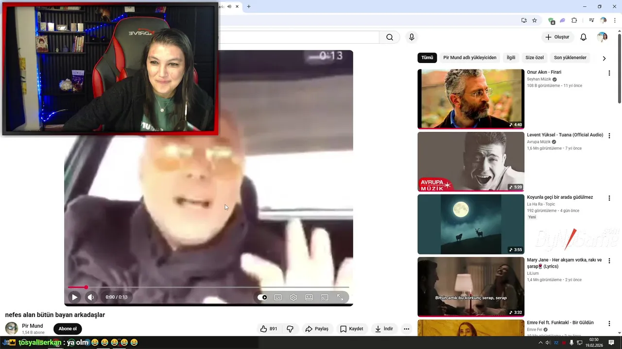Click the YouTube search magnifier button
The width and height of the screenshot is (622, 349).
tap(390, 37)
